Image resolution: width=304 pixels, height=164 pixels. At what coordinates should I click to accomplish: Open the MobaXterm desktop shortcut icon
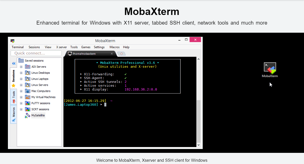click(x=270, y=68)
